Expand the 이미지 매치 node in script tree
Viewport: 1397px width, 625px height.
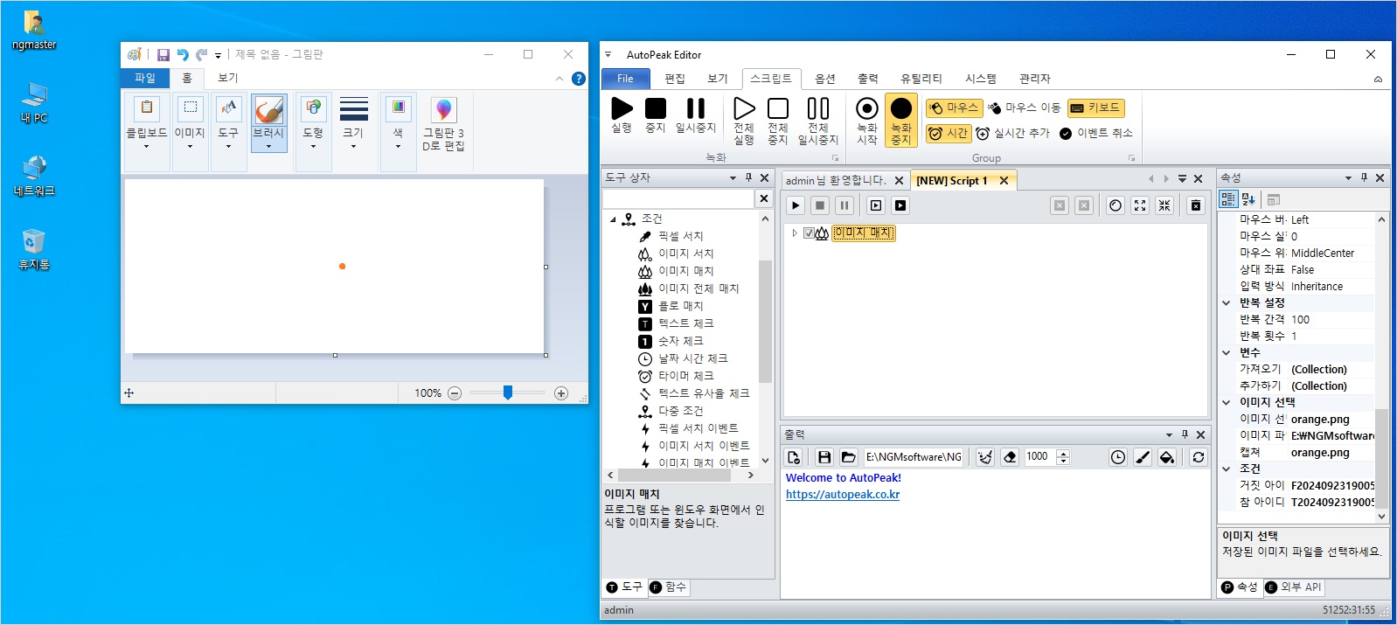(x=794, y=233)
